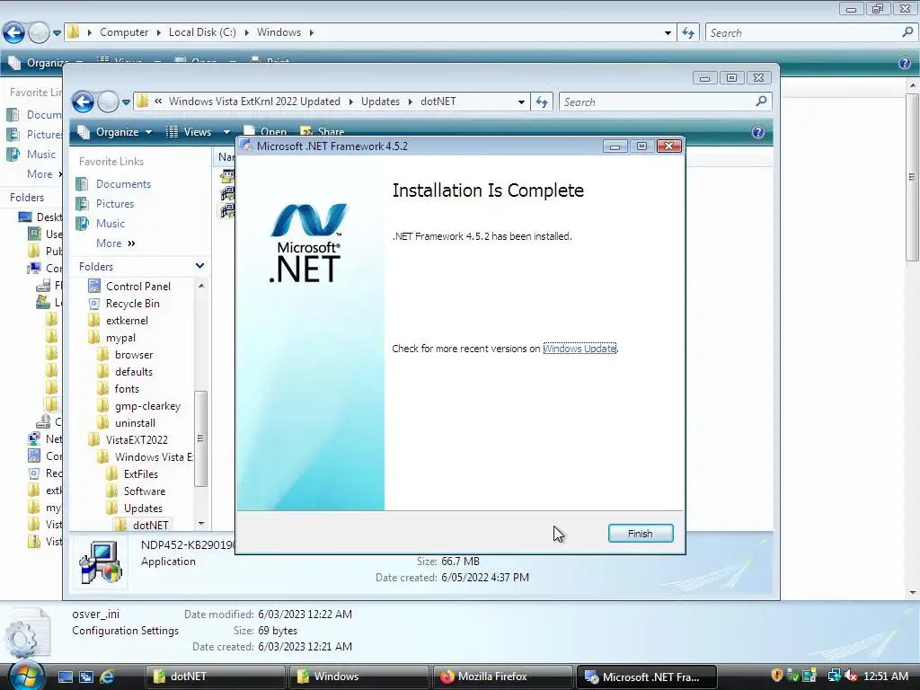Click folder tree scroll down arrow

pyautogui.click(x=201, y=524)
